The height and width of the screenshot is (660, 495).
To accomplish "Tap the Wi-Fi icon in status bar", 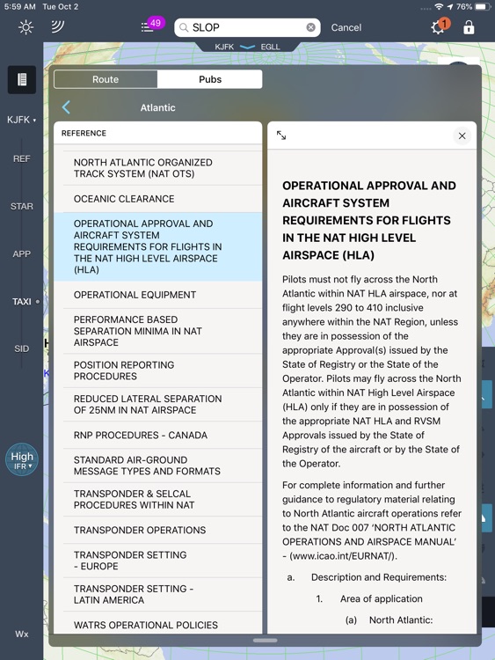I will (439, 6).
